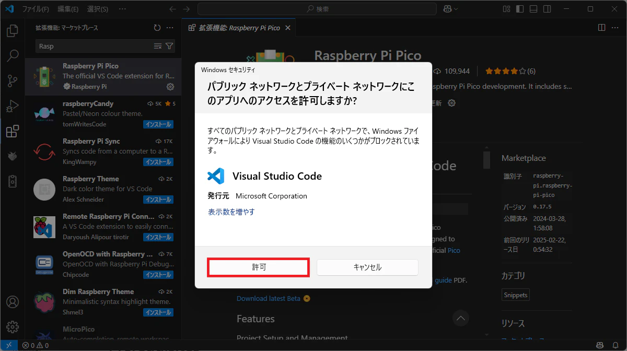Toggle bottom panel visibility

pyautogui.click(x=533, y=9)
